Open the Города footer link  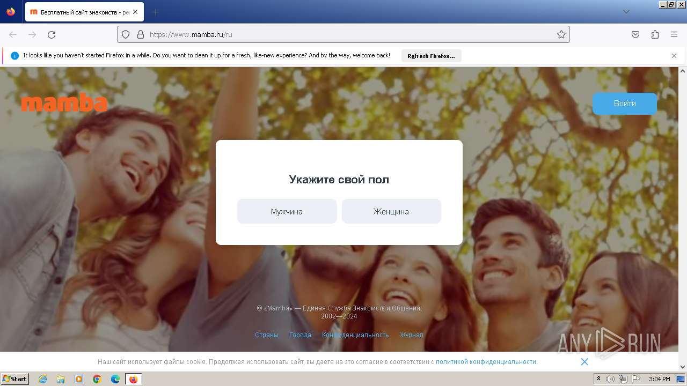300,335
